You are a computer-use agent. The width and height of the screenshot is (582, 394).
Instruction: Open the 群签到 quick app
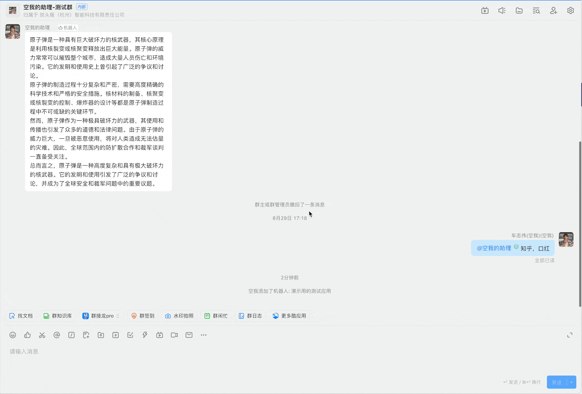(x=143, y=316)
